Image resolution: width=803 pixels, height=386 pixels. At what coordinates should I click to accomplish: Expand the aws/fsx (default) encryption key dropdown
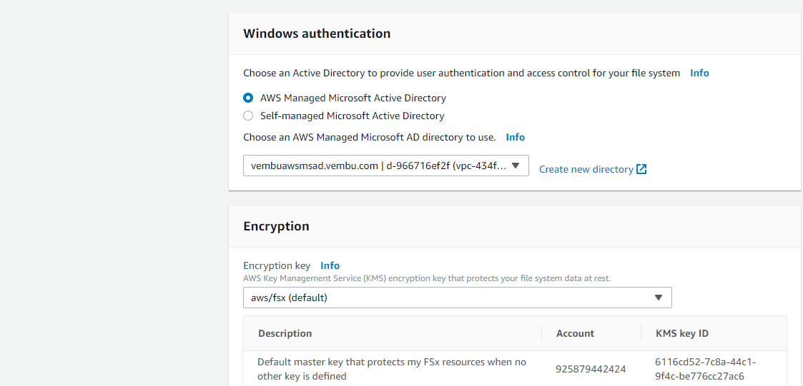coord(457,298)
